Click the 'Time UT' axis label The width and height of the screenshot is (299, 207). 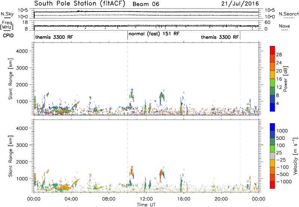click(146, 205)
